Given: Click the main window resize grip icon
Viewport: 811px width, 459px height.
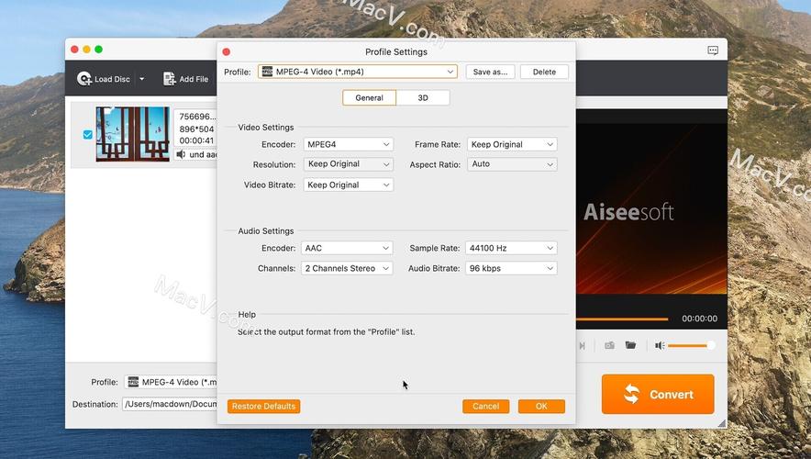Looking at the screenshot, I should click(722, 423).
